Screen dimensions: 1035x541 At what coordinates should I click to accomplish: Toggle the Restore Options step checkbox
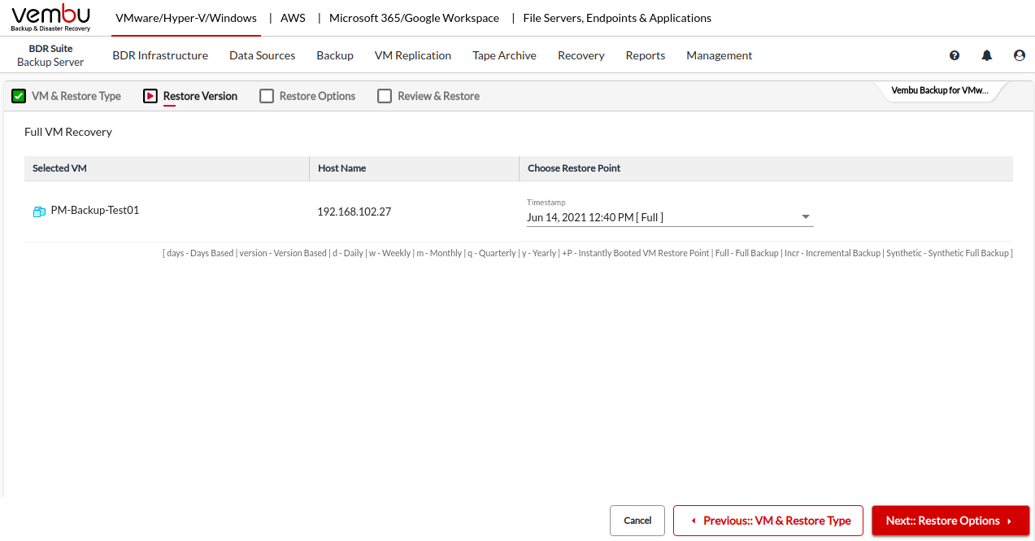click(267, 96)
